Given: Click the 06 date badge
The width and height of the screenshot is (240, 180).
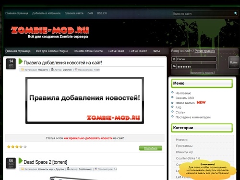Looking at the screenshot, I should 11,163.
